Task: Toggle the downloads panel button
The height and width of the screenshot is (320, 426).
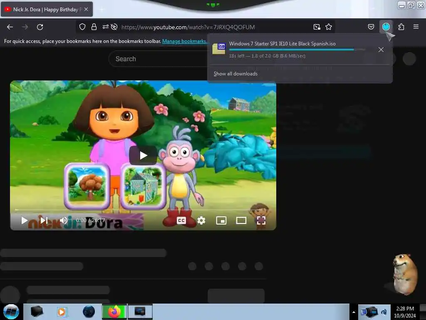Action: click(386, 27)
